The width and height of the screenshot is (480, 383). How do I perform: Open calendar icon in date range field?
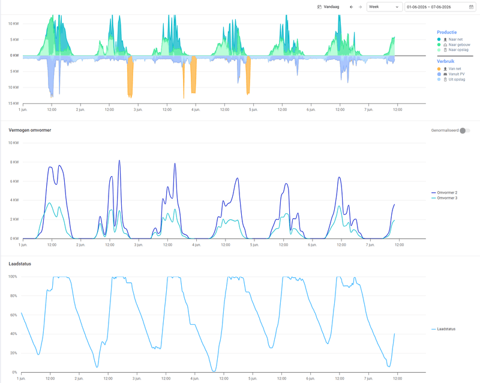(471, 7)
